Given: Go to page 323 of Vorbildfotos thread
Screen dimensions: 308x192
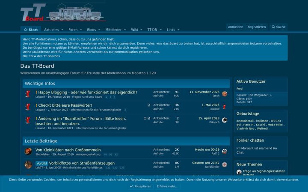Looking at the screenshot, I should [x=122, y=168].
